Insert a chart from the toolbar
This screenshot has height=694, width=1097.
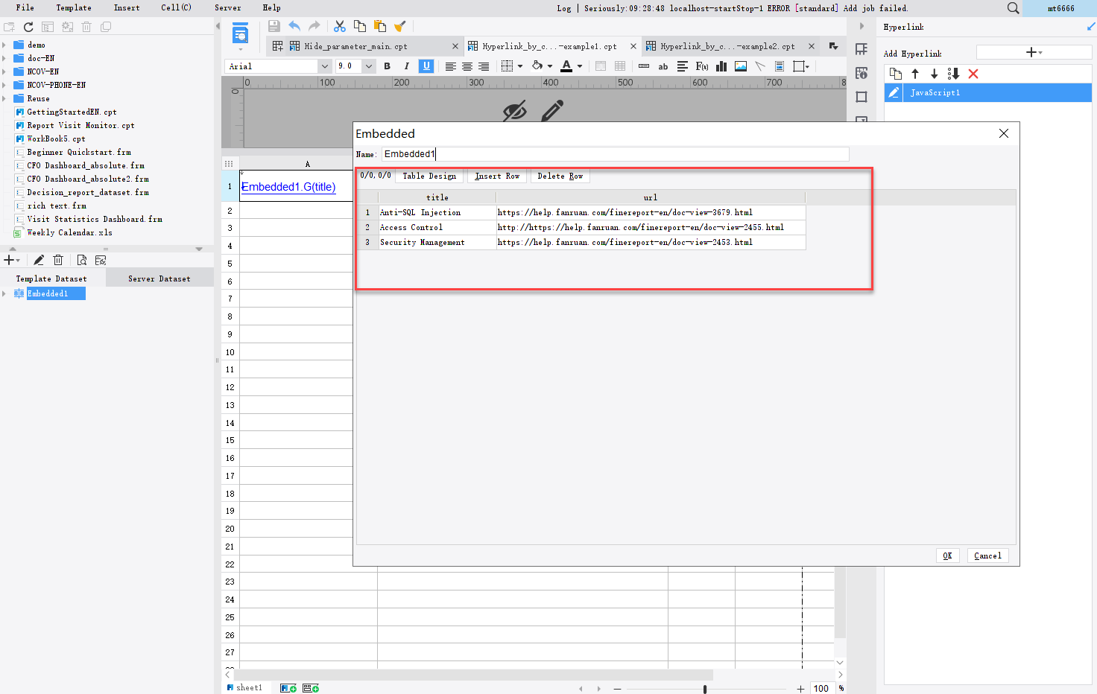point(721,66)
